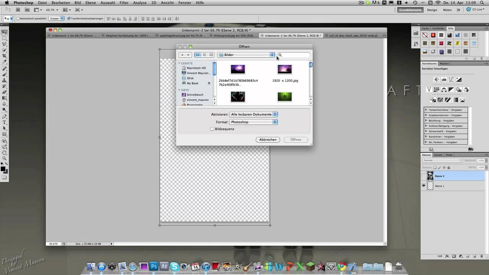The image size is (489, 275).
Task: Go back in Open dialog
Action: 182,55
